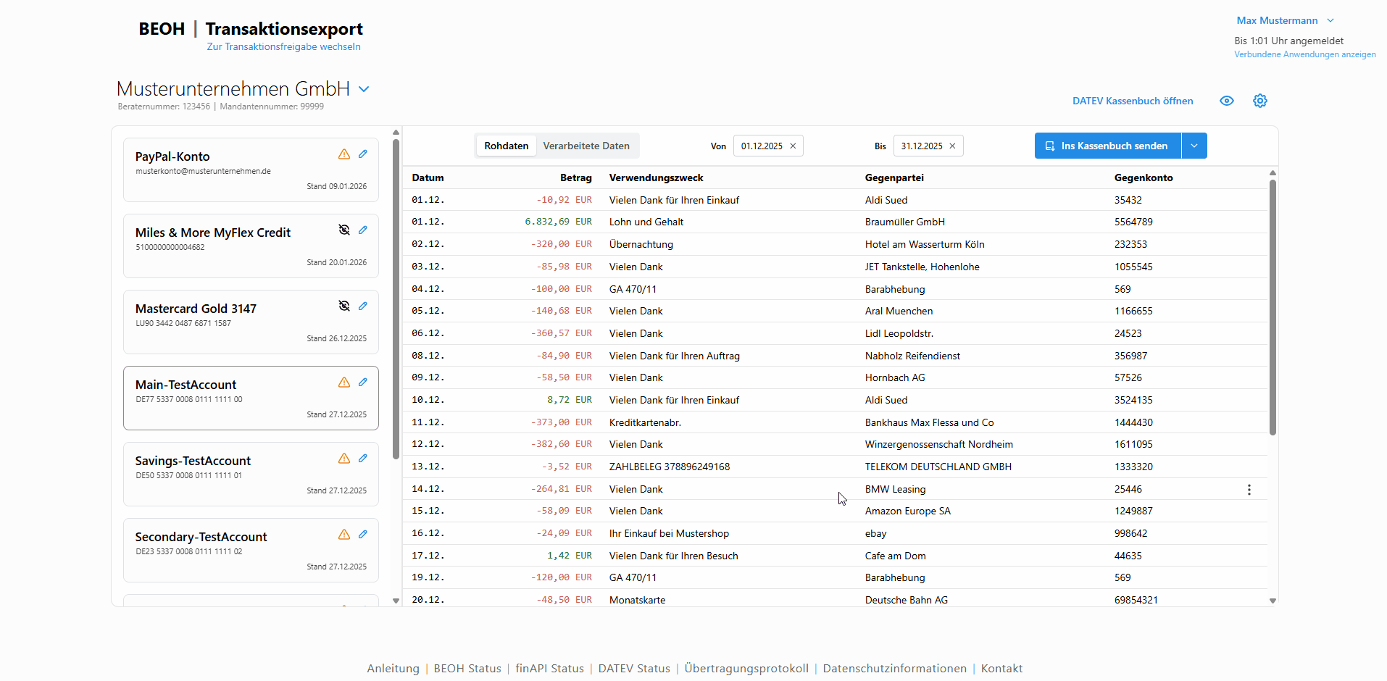
Task: Open the settings gear icon
Action: click(x=1260, y=101)
